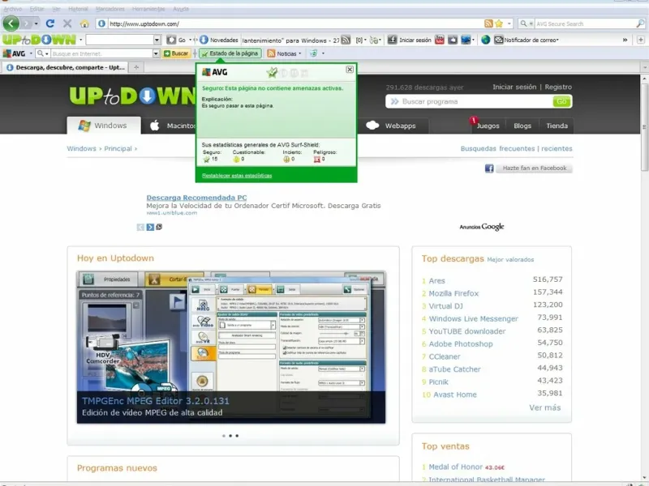Go to the browser Home page icon
649x486 pixels.
pos(84,24)
